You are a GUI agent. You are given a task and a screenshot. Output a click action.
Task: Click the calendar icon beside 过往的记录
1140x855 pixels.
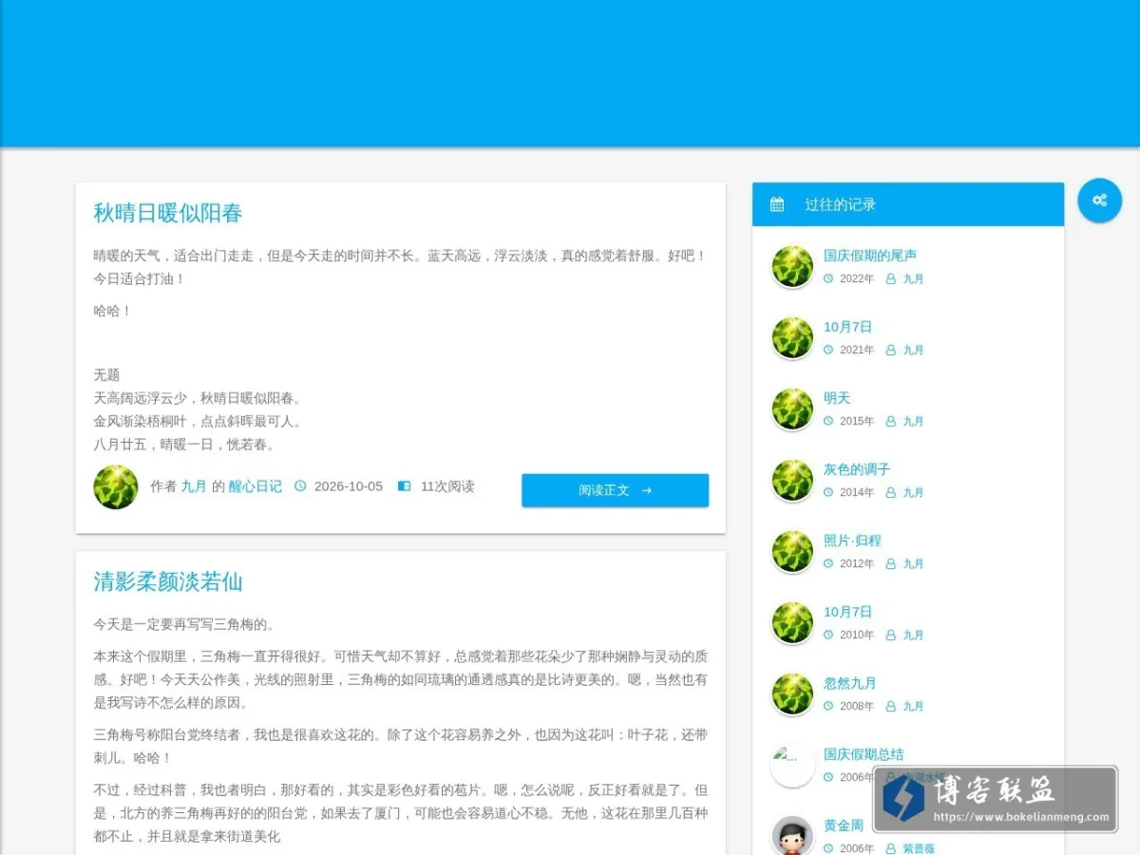point(777,204)
